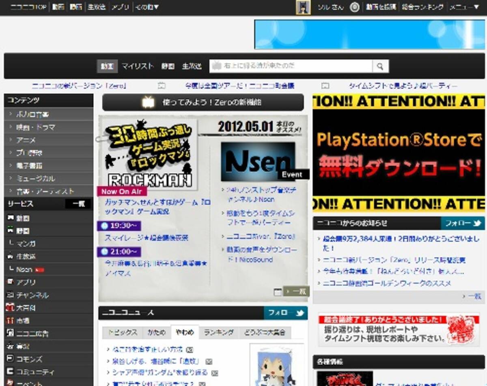
Task: Click the 生放送 icon in services sidebar
Action: 10,256
